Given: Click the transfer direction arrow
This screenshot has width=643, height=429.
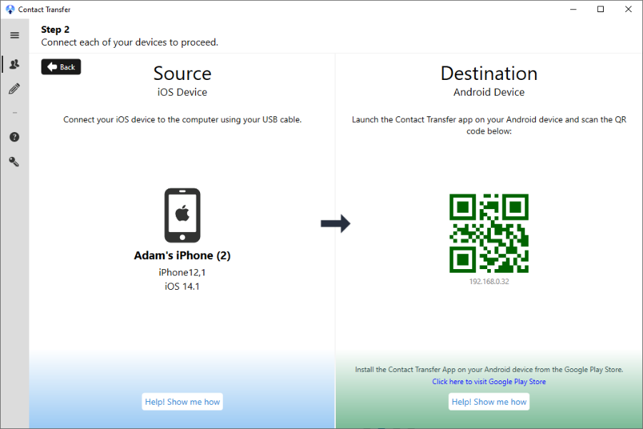Looking at the screenshot, I should (x=335, y=223).
